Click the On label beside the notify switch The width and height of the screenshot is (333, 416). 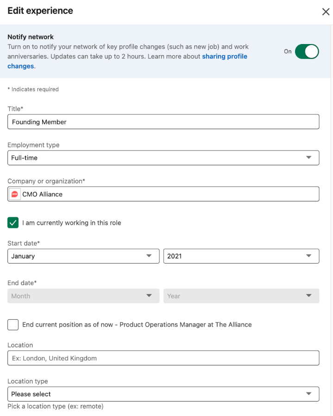(x=288, y=51)
